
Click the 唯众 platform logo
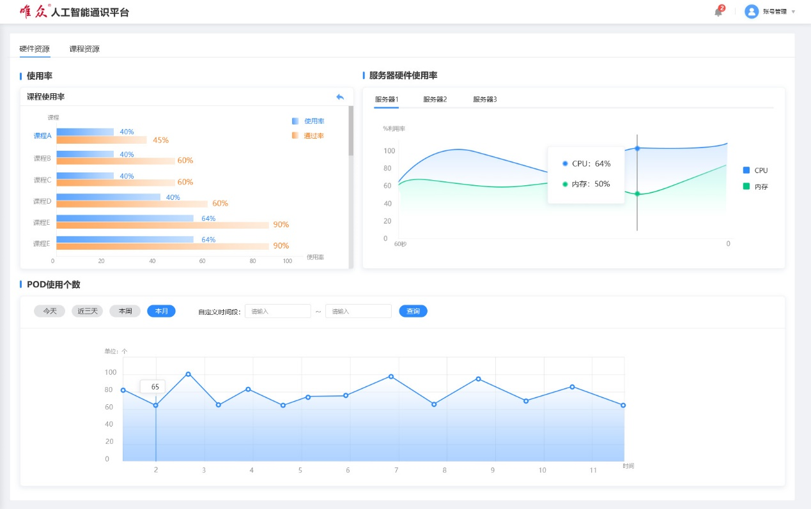pos(34,11)
